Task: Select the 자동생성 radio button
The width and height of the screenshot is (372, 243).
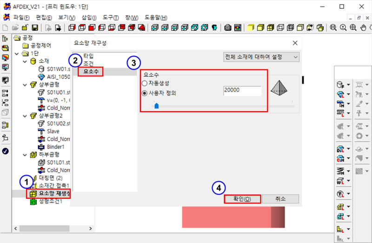Action: tap(145, 83)
